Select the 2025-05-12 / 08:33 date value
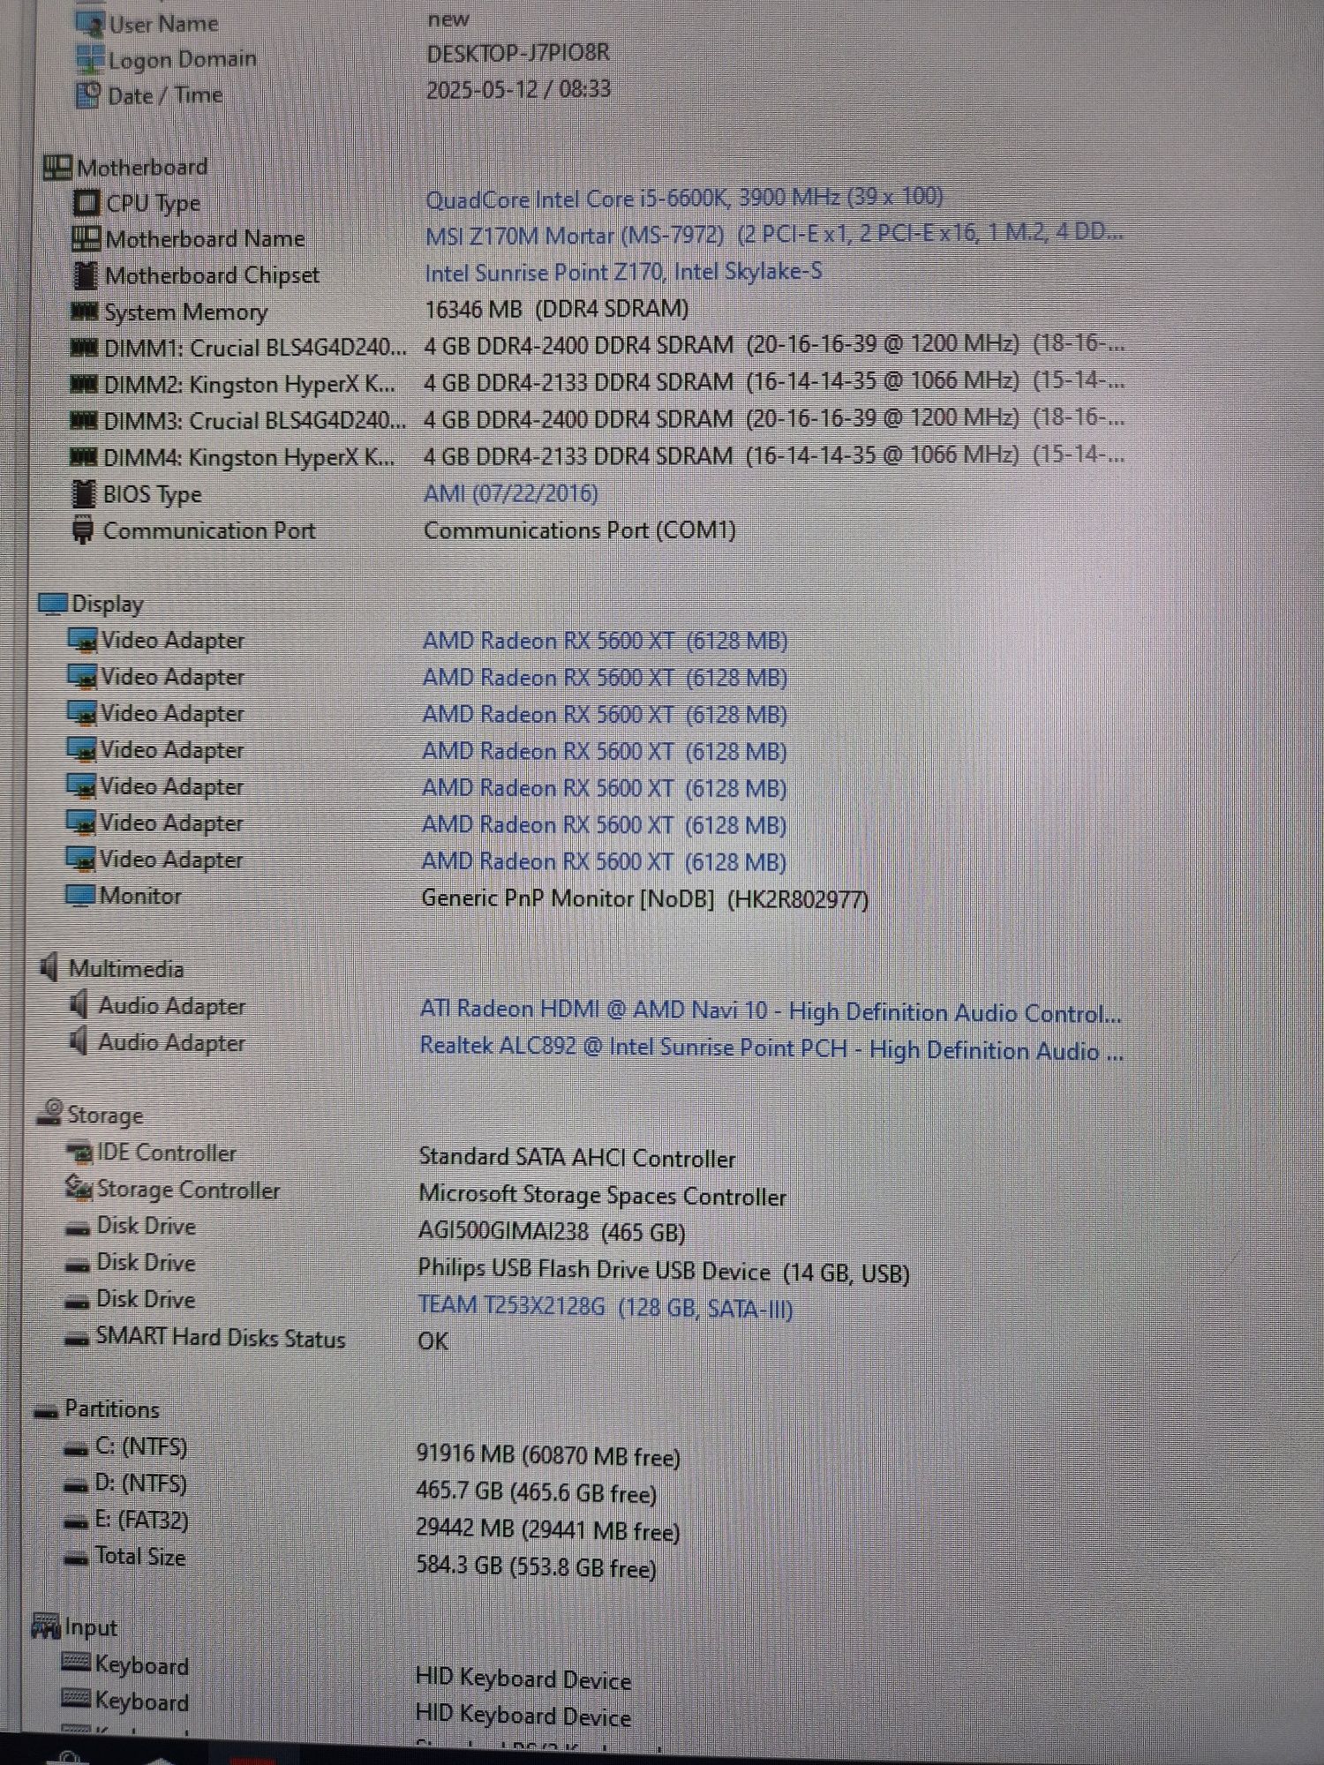The height and width of the screenshot is (1765, 1324). pyautogui.click(x=518, y=89)
